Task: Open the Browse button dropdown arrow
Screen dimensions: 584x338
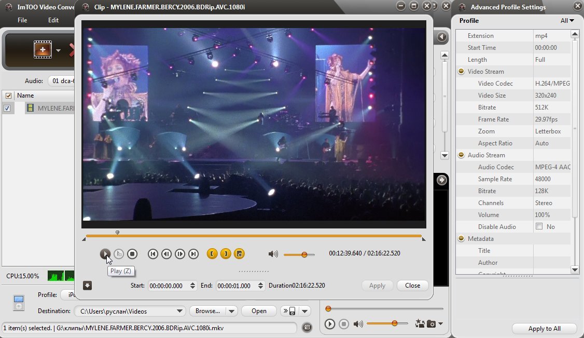Action: click(x=231, y=311)
